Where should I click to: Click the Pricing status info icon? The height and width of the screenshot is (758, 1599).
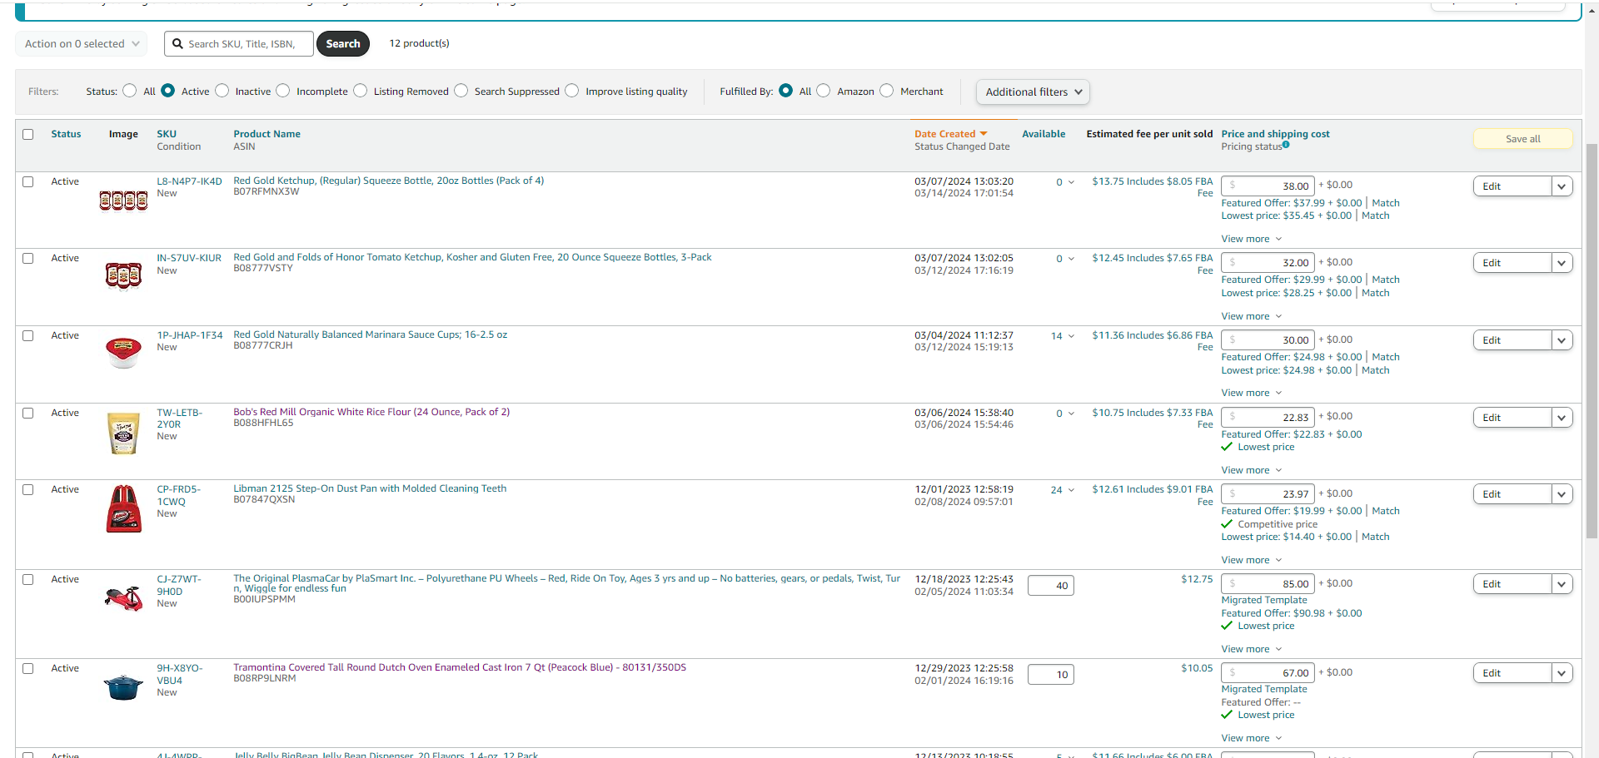coord(1286,145)
